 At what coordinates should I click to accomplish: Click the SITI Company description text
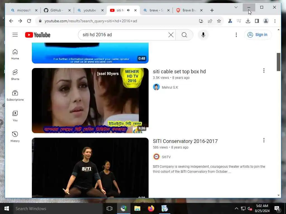click(209, 169)
